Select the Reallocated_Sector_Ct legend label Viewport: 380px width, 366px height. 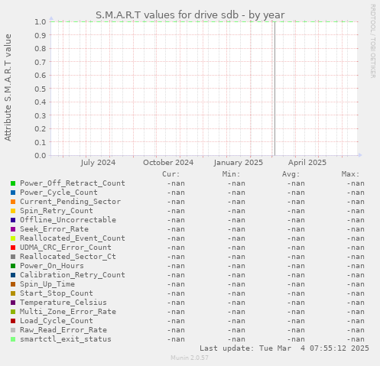(x=68, y=257)
